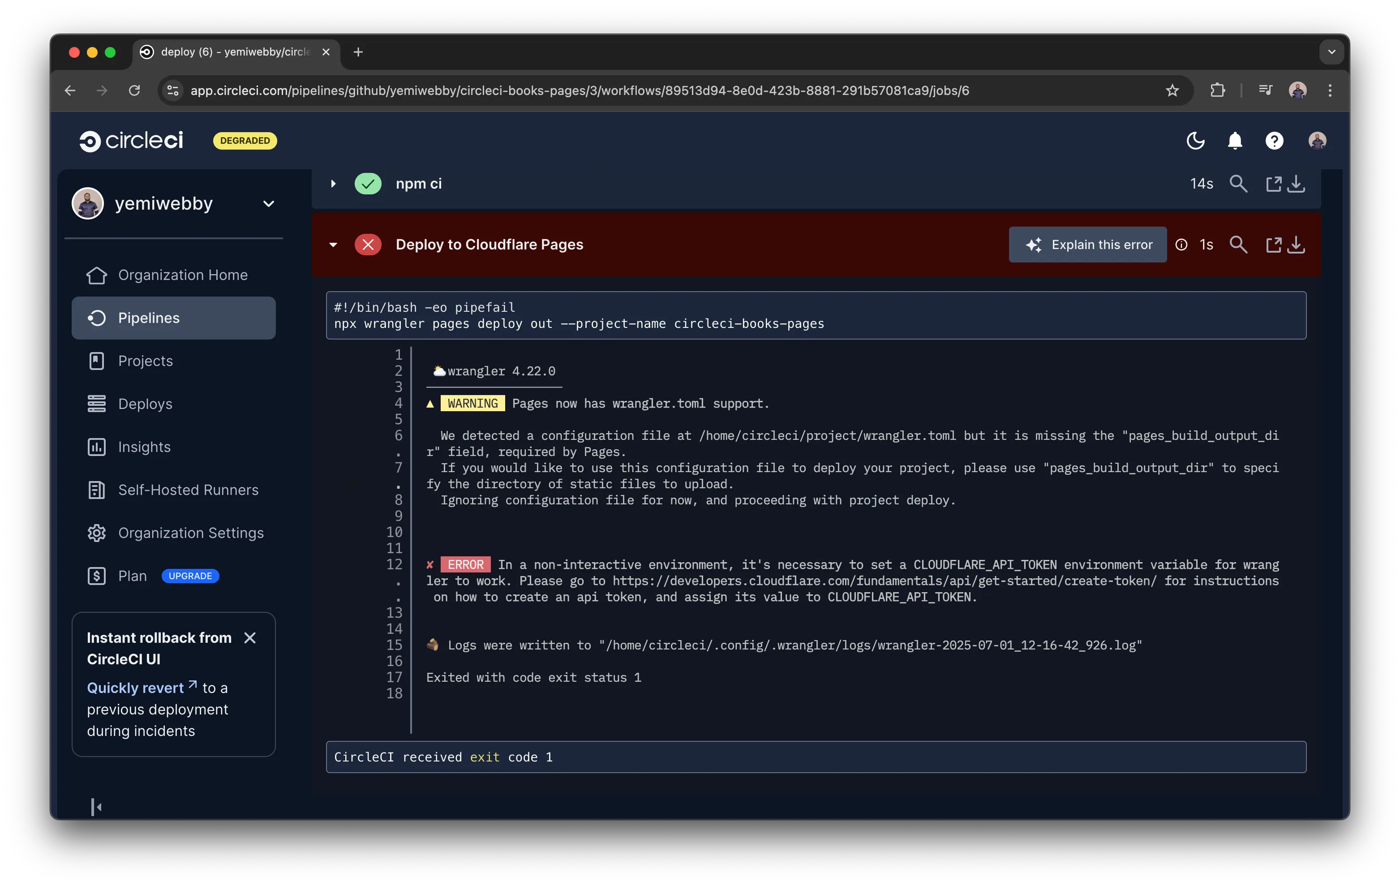
Task: Open Deploys from the sidebar
Action: pyautogui.click(x=173, y=404)
